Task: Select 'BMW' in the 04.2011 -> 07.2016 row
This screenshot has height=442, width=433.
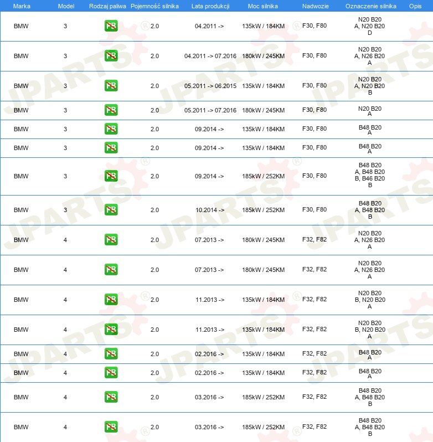Action: point(21,56)
